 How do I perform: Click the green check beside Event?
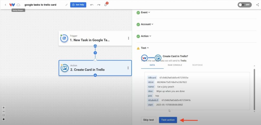[x=138, y=13]
